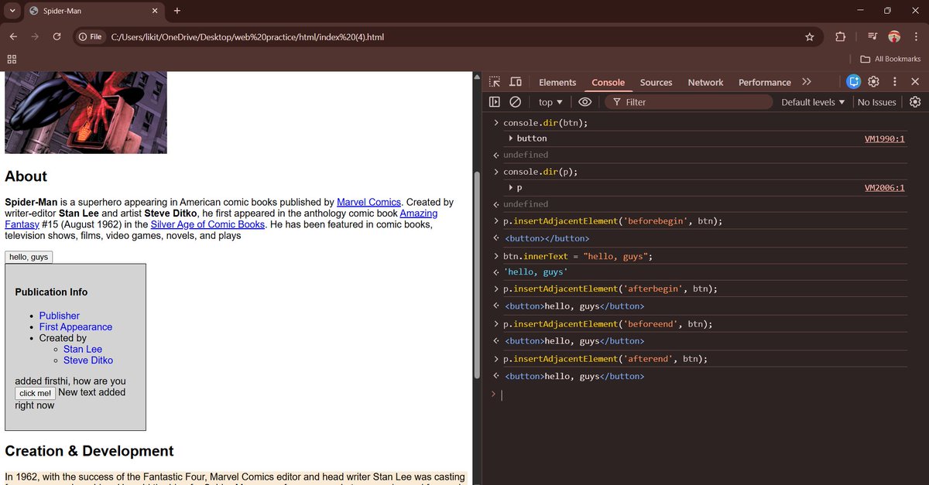
Task: Follow the Marvel Comics link
Action: [x=369, y=201]
